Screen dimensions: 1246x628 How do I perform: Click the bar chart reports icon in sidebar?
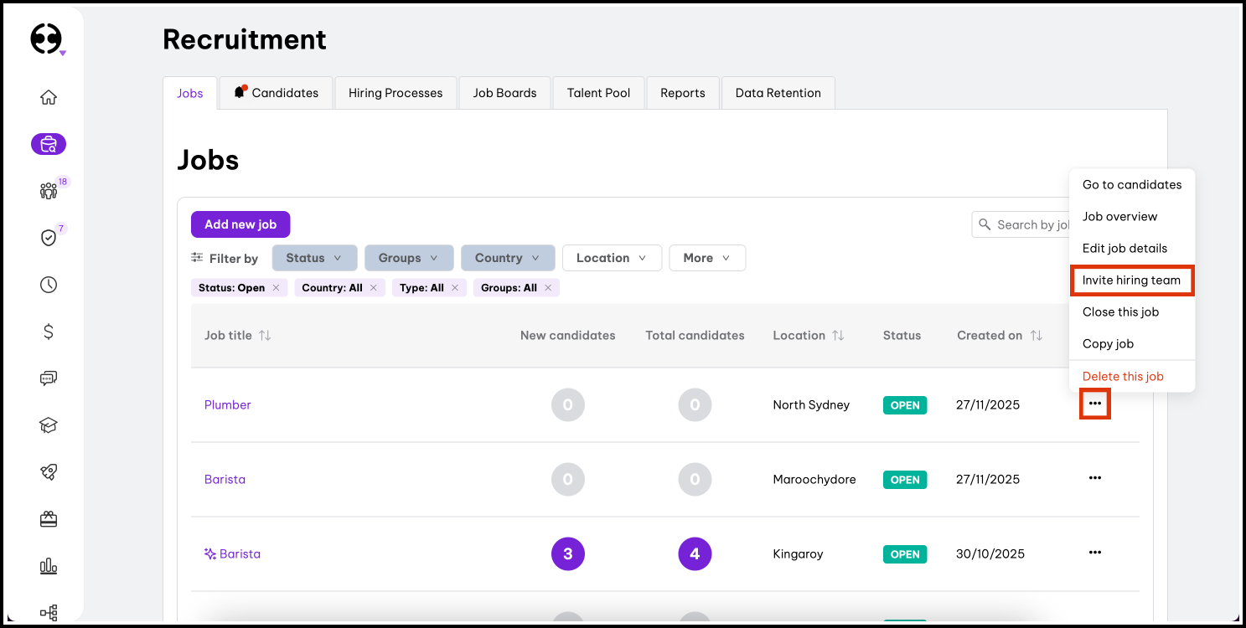click(49, 566)
